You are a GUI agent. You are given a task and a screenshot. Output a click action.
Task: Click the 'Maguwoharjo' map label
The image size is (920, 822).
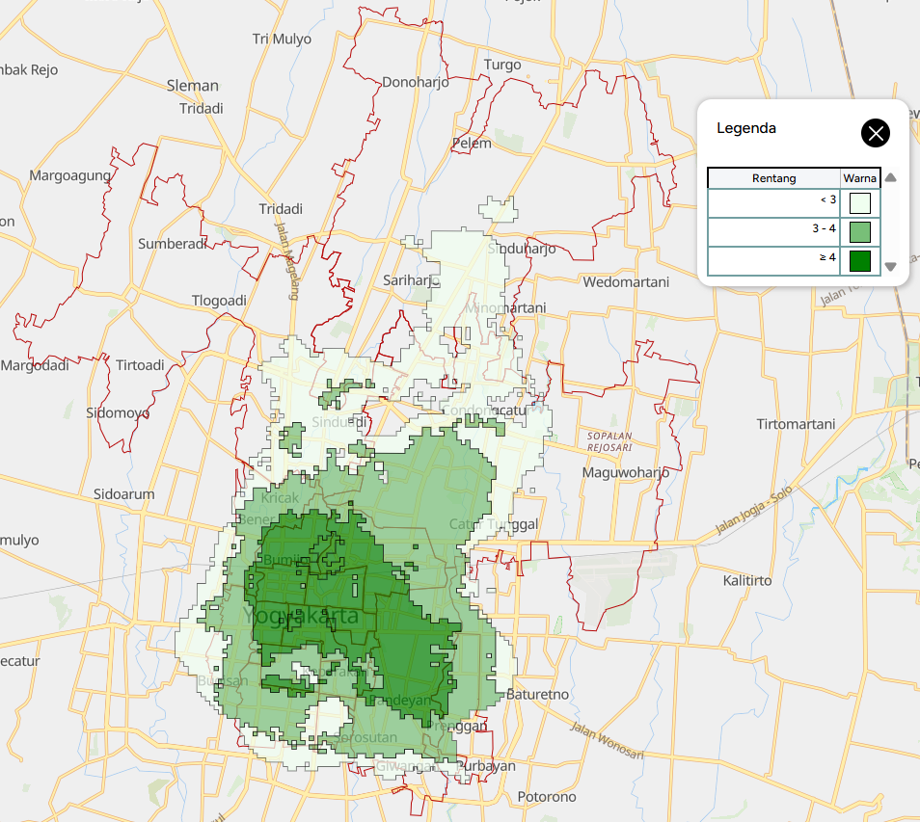(626, 472)
